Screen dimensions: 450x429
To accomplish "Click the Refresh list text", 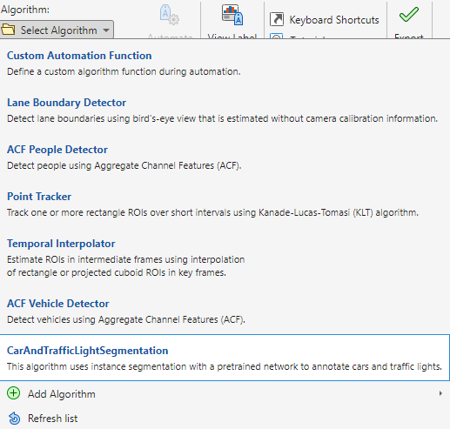I will coord(52,419).
